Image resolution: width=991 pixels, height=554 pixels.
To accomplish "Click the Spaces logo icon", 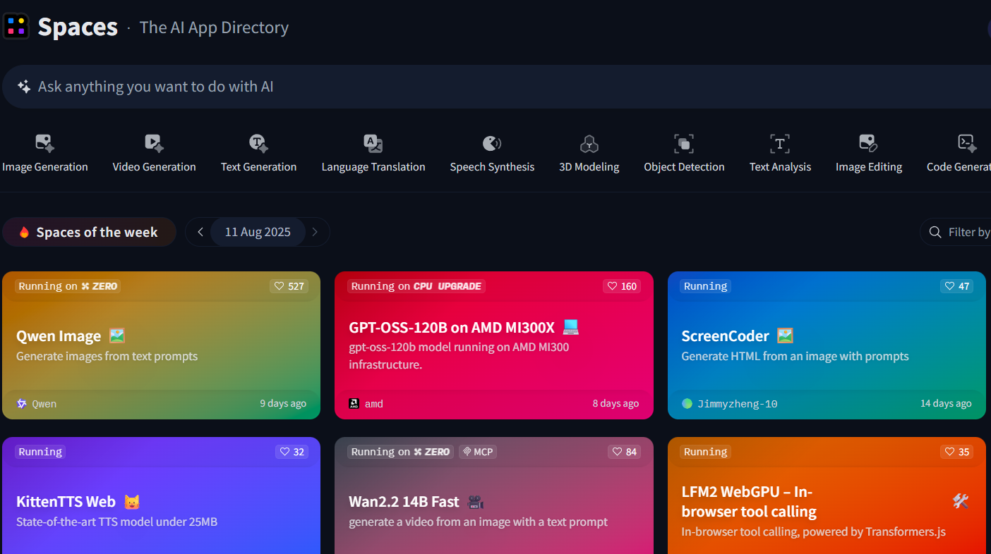I will coord(16,27).
